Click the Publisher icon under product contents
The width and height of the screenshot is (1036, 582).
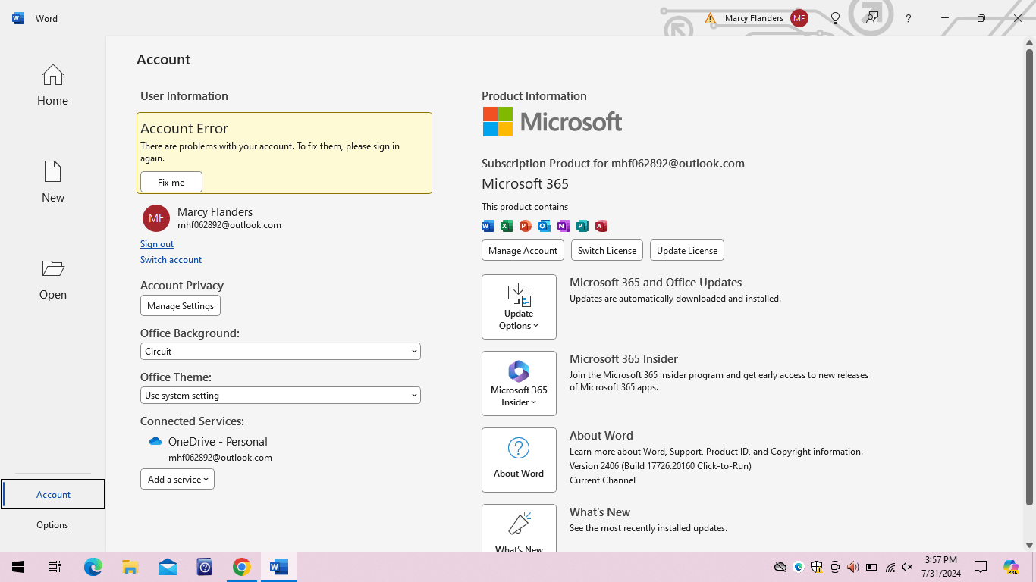(582, 226)
